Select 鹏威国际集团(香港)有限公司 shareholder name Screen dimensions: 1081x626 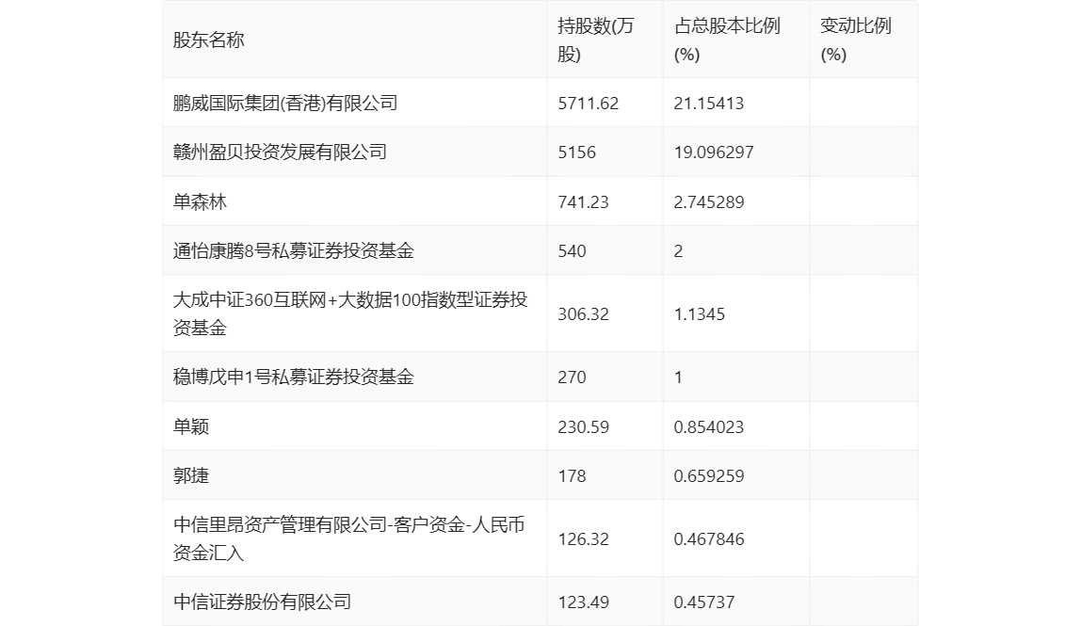(x=285, y=104)
